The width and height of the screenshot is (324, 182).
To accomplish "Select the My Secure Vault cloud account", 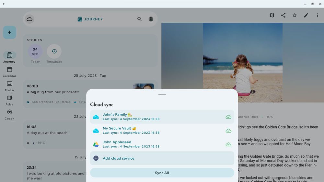I will [x=162, y=131].
